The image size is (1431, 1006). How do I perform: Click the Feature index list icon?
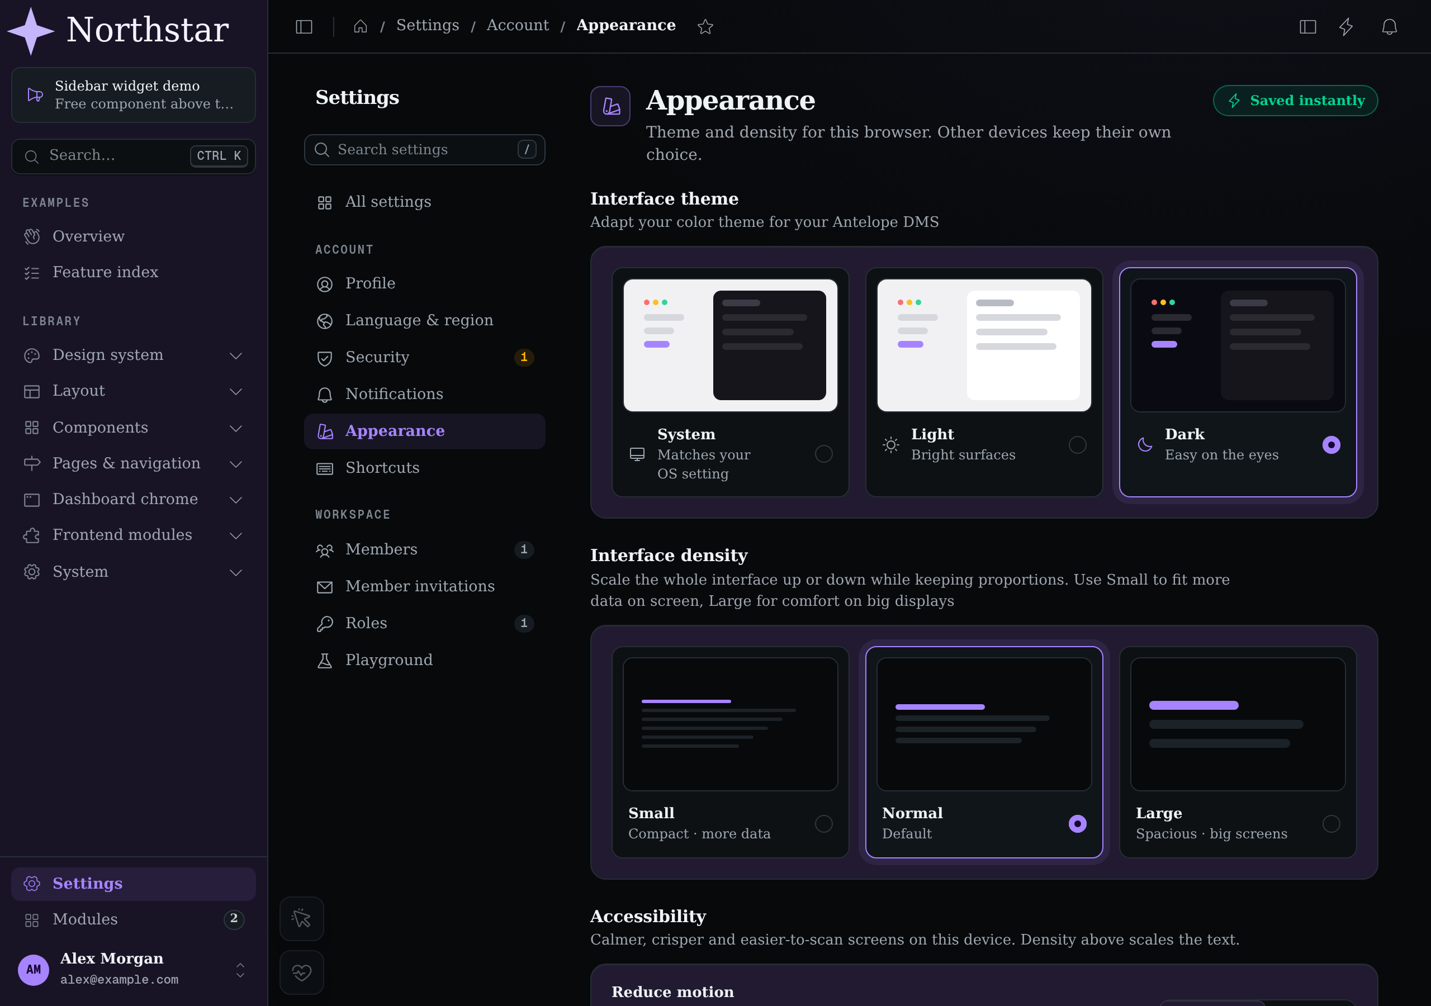tap(32, 272)
